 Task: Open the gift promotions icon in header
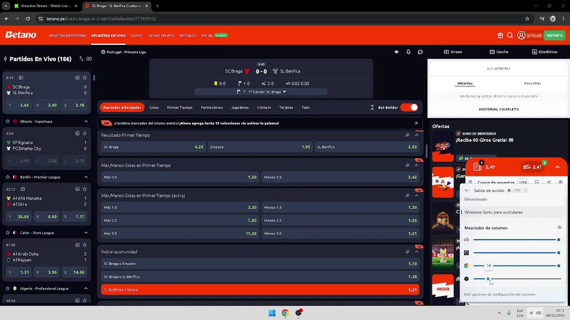(500, 36)
